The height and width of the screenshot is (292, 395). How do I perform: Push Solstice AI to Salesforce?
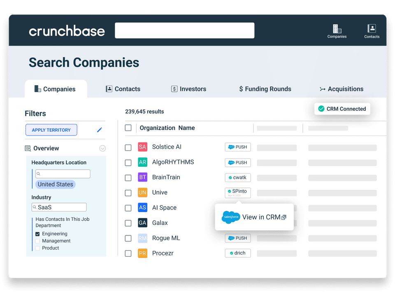click(238, 147)
